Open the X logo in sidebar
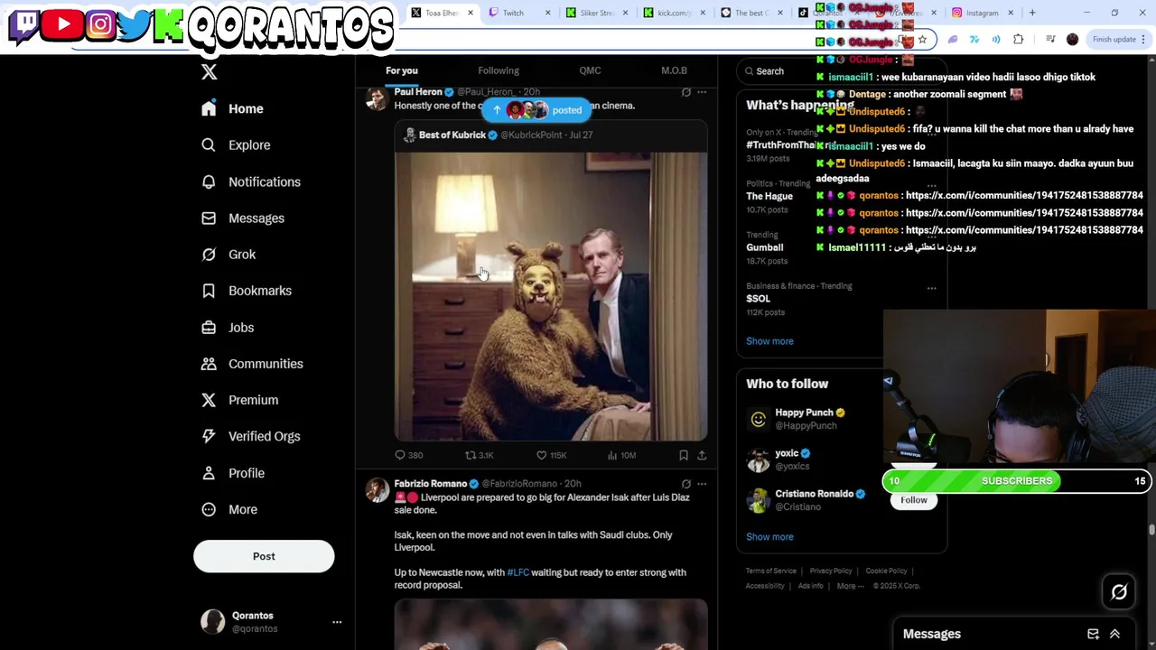This screenshot has height=650, width=1156. coord(210,72)
